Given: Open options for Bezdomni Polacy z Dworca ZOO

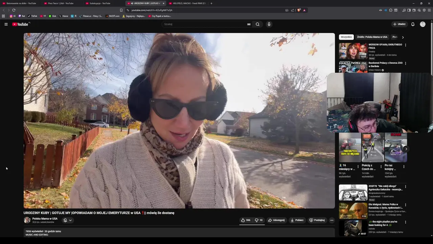Looking at the screenshot, I should coord(406,63).
